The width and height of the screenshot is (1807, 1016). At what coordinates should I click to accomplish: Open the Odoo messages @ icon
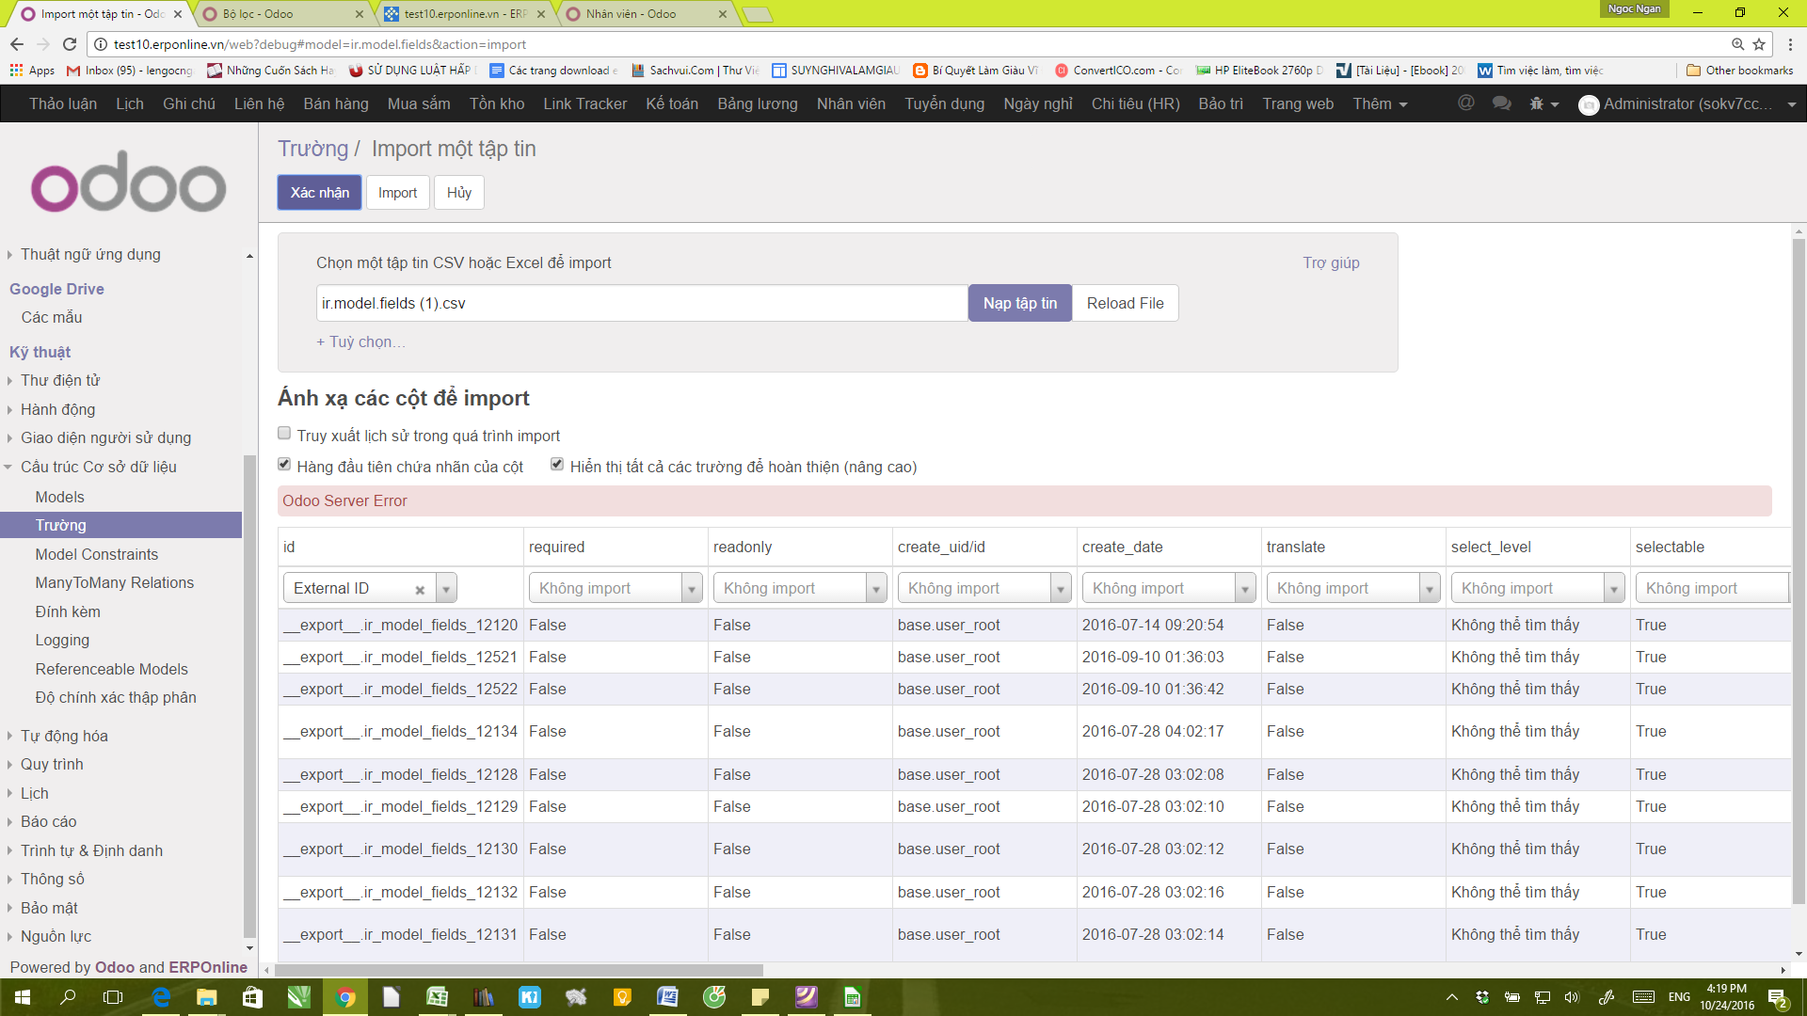[1465, 103]
